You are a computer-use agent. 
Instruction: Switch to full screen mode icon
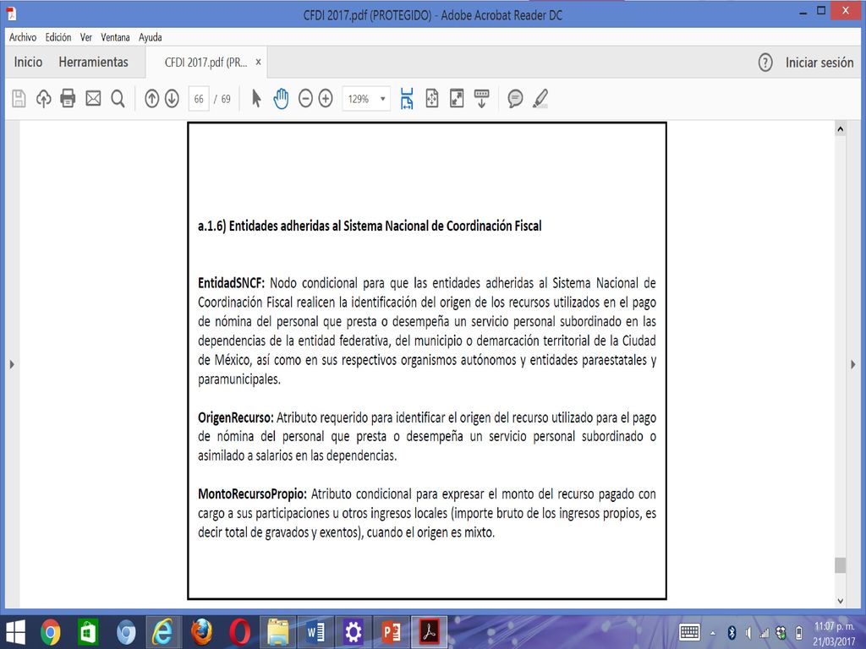coord(457,98)
